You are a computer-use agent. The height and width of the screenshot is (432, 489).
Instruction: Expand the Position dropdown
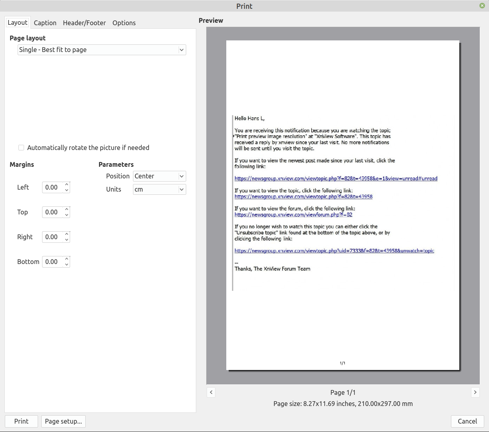pos(159,176)
